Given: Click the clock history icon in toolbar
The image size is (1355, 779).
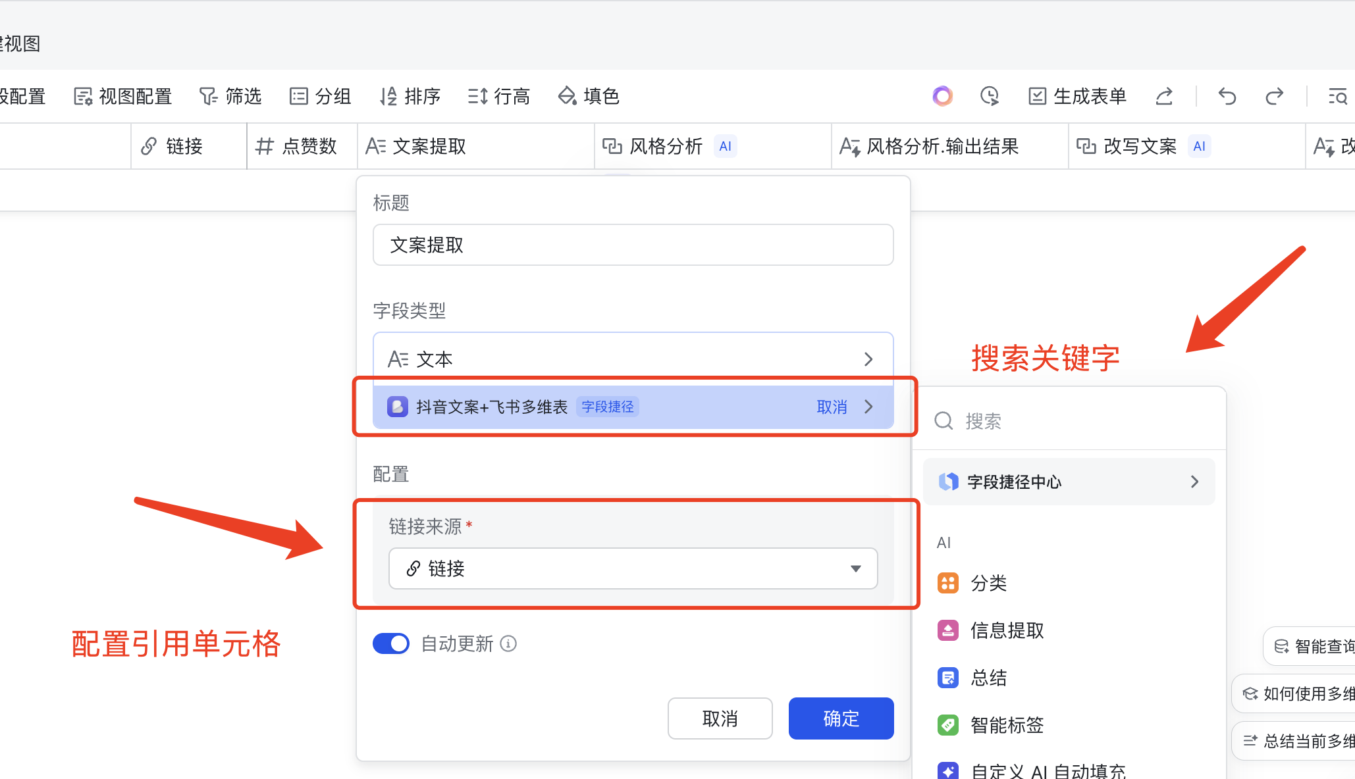Looking at the screenshot, I should (x=989, y=96).
